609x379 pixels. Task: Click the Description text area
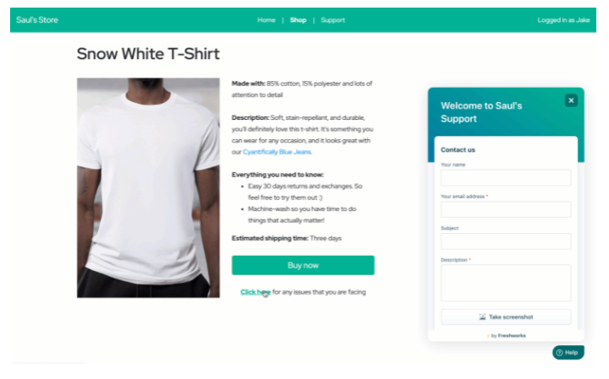pos(506,283)
